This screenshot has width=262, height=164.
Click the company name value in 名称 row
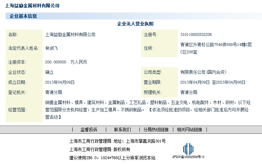pyautogui.click(x=70, y=34)
